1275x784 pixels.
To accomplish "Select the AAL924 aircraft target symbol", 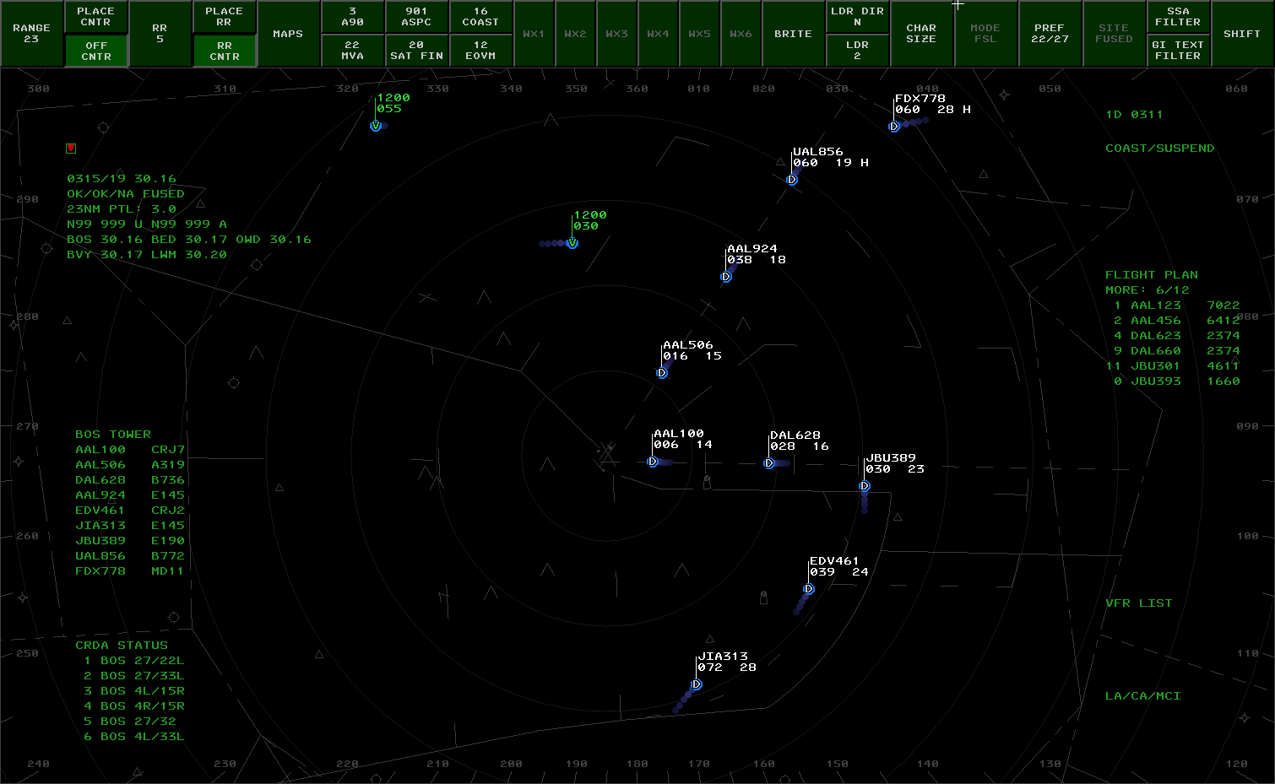I will [726, 277].
